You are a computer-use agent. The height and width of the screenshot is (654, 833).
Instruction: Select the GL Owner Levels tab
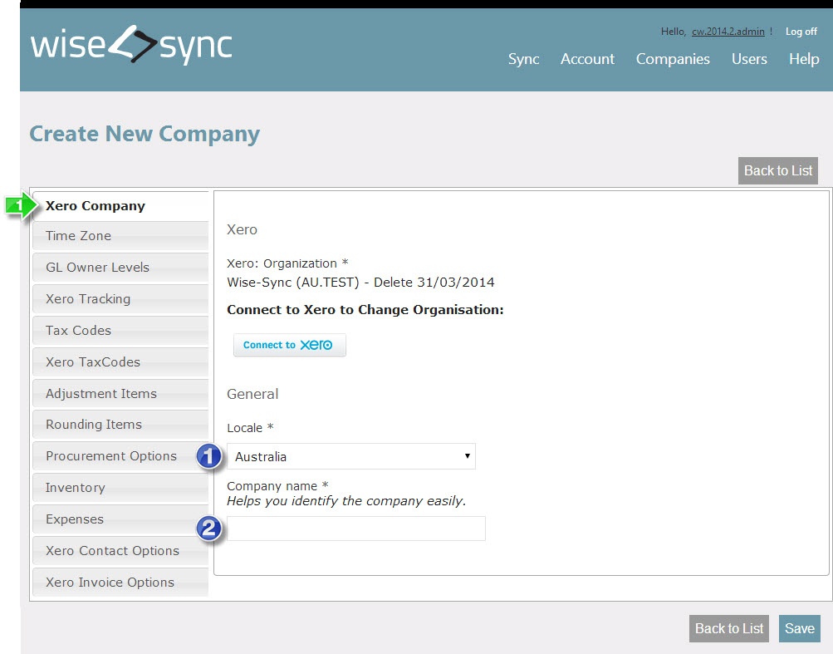[120, 268]
